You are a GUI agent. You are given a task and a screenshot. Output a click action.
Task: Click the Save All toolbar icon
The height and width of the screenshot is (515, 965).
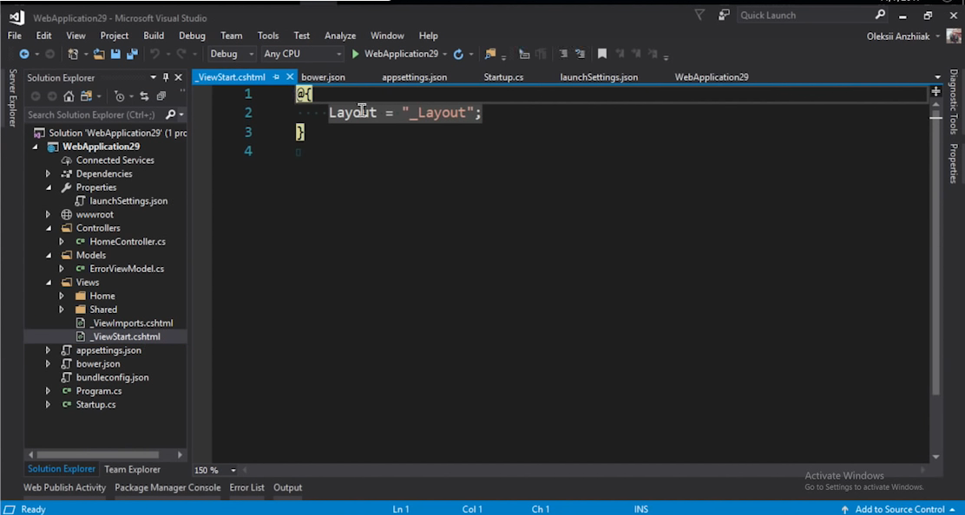[132, 54]
